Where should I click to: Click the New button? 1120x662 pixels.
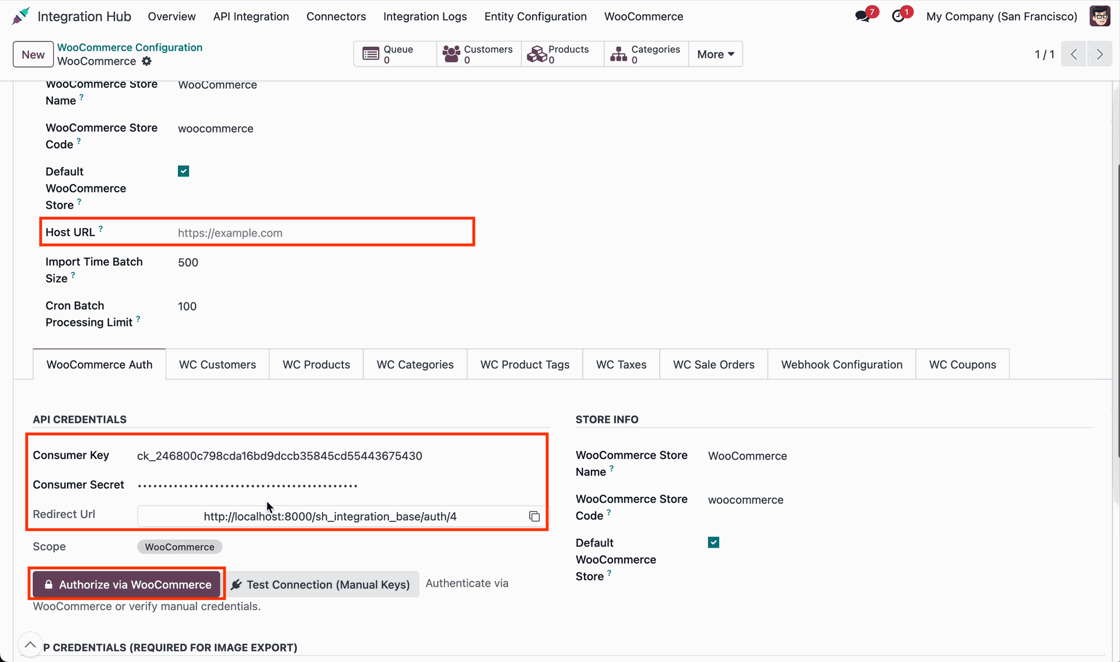click(x=33, y=54)
